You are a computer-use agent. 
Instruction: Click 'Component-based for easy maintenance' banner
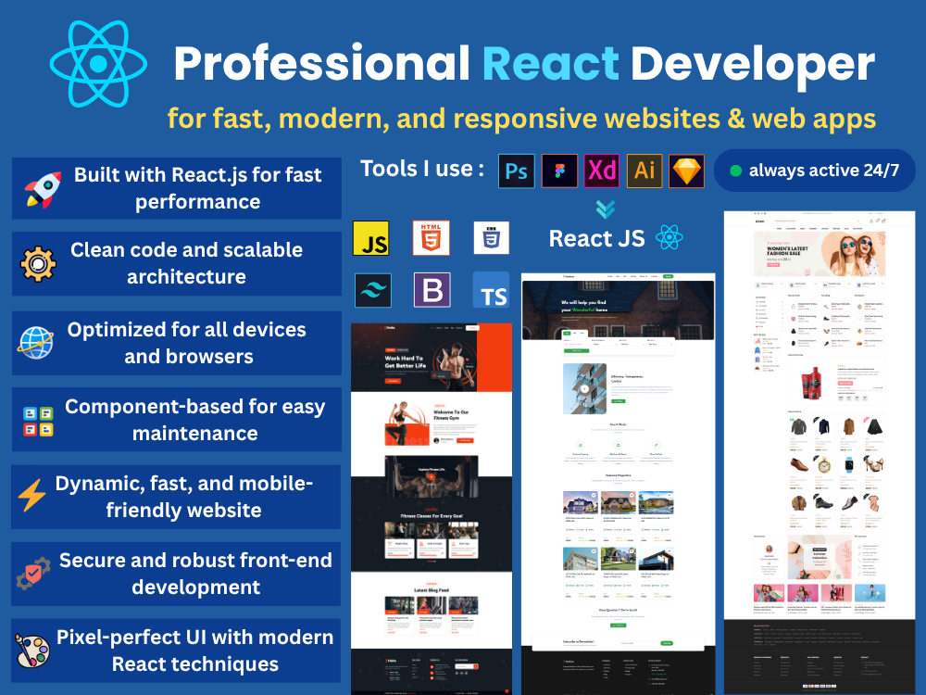pyautogui.click(x=177, y=420)
